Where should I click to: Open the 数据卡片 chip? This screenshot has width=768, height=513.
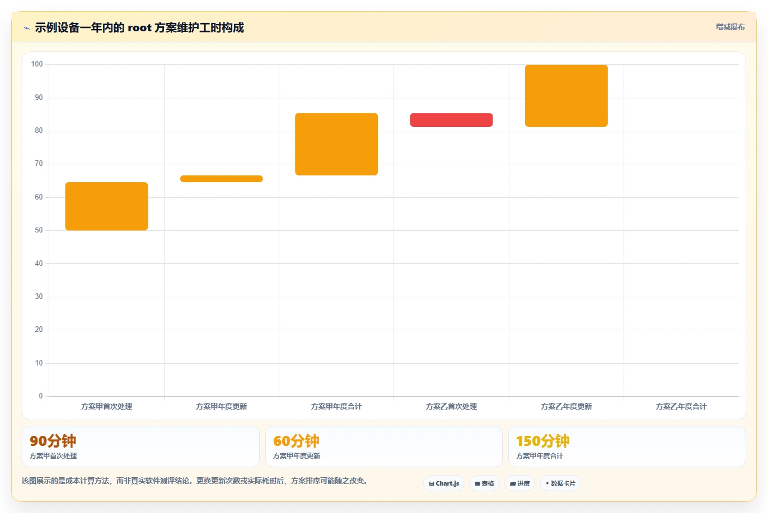pyautogui.click(x=560, y=483)
